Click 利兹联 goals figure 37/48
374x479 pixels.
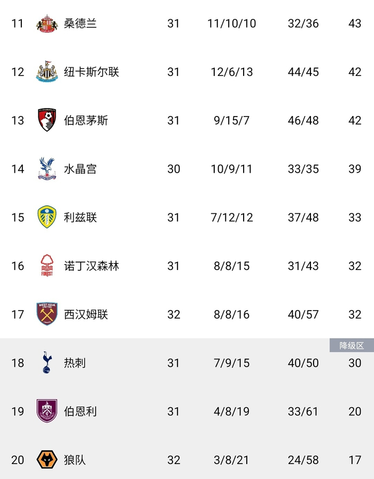coord(303,218)
